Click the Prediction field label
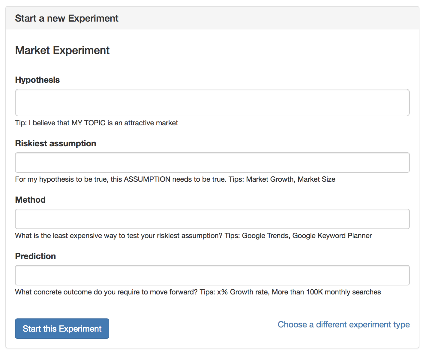 [x=35, y=256]
